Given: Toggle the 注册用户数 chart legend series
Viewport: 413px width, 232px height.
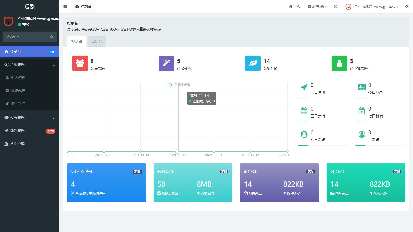Looking at the screenshot, I should point(179,85).
